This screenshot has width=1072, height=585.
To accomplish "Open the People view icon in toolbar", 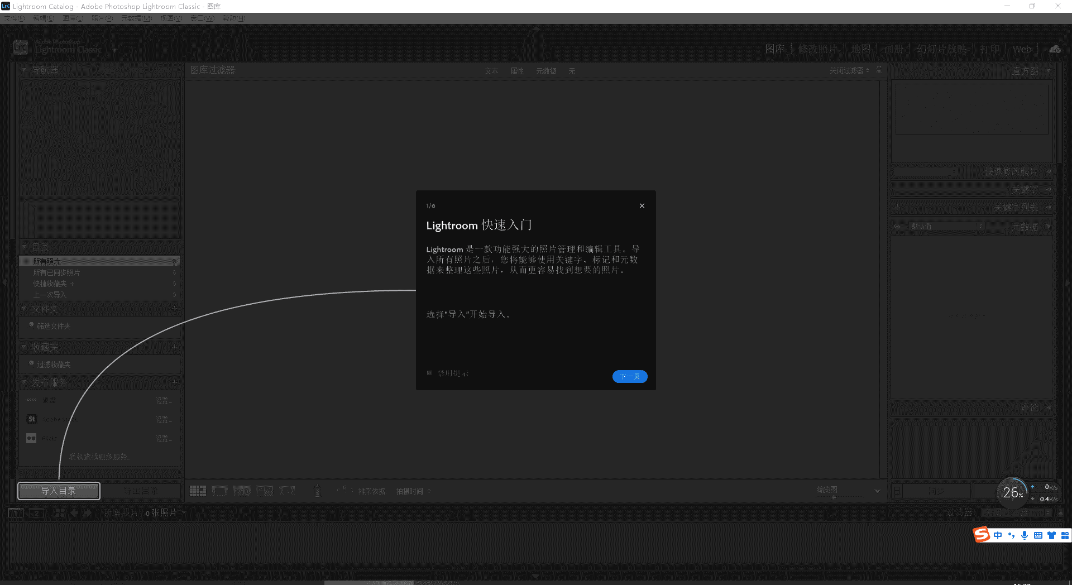I will coord(286,491).
